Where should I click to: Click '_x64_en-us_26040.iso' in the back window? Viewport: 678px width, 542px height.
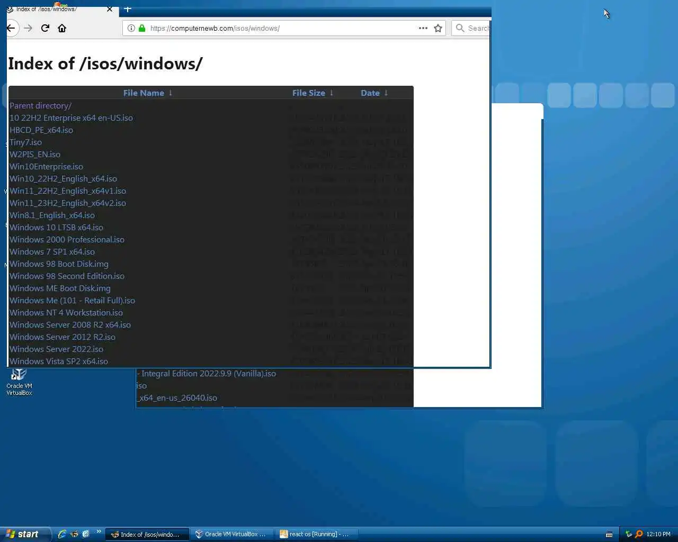177,398
